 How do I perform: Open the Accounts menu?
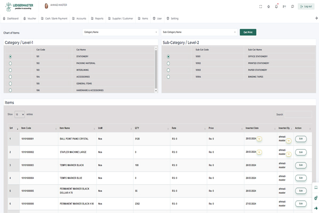79,19
